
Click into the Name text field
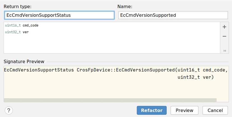tap(173, 15)
